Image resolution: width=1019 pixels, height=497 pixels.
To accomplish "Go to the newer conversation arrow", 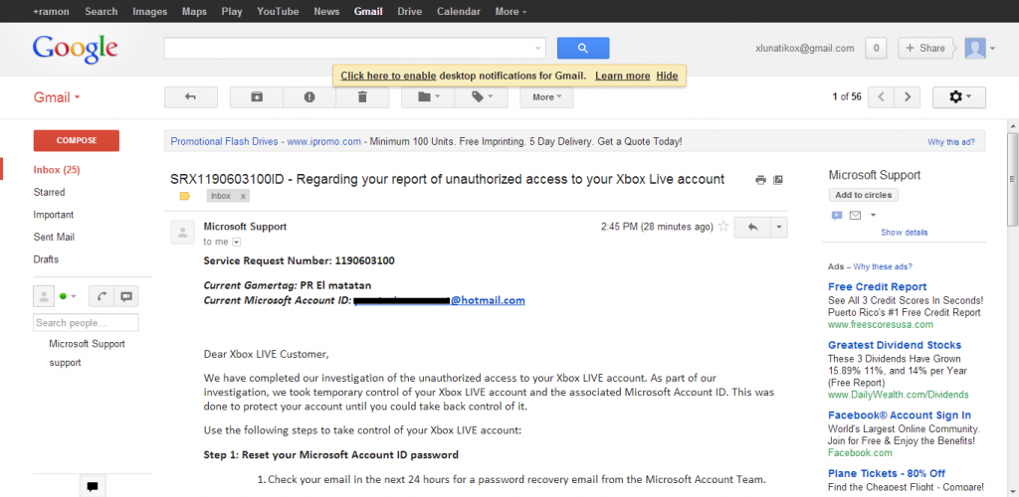I will point(882,97).
